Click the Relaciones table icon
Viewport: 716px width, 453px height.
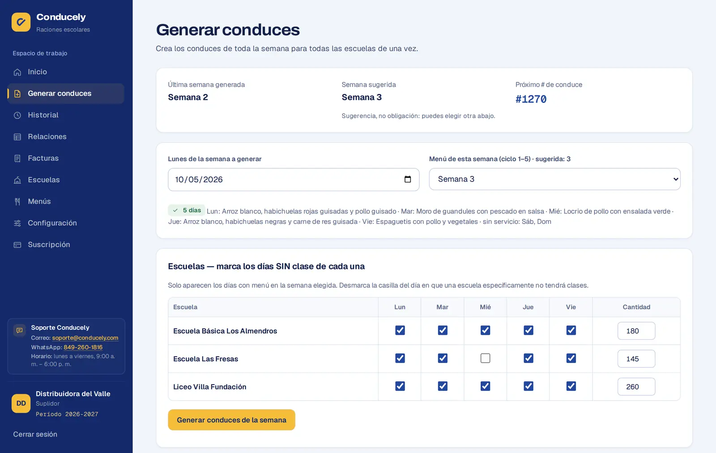click(x=17, y=137)
